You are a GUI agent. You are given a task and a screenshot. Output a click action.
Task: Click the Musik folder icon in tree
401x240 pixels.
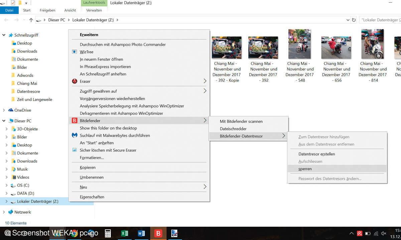point(14,169)
